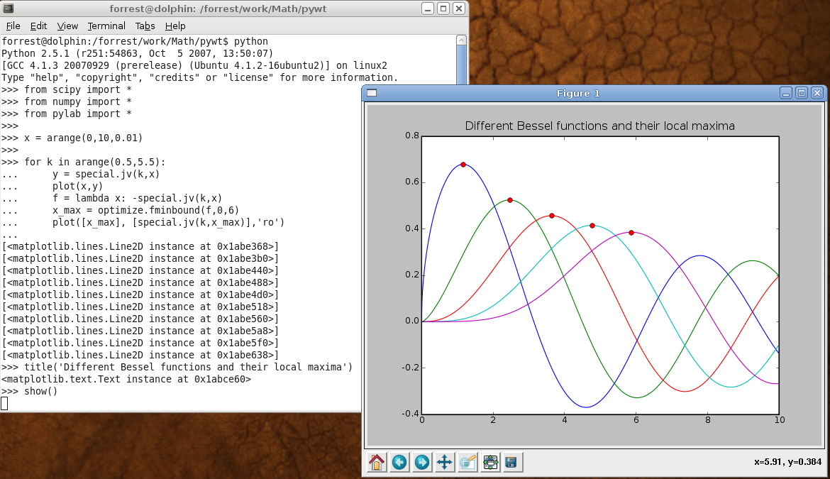Image resolution: width=830 pixels, height=479 pixels.
Task: Click the 'x_max = optimize.fminbound(f,0,6)' line
Action: [x=120, y=211]
